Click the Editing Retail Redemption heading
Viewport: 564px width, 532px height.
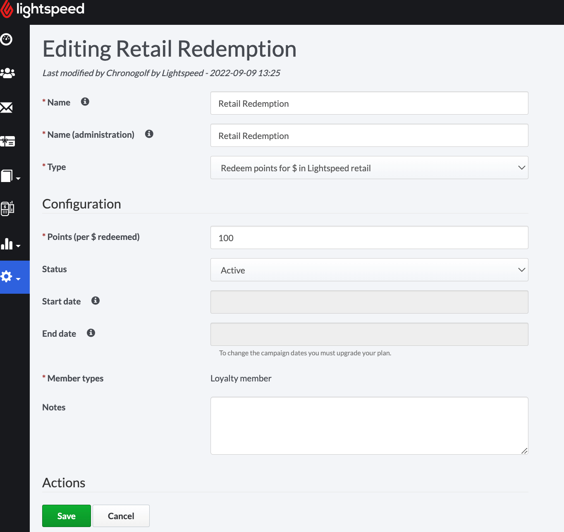pos(170,49)
